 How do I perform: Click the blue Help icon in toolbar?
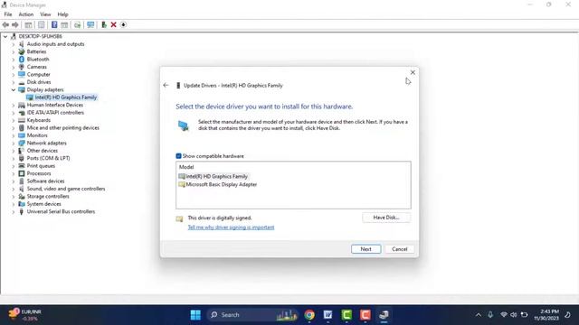click(x=54, y=24)
